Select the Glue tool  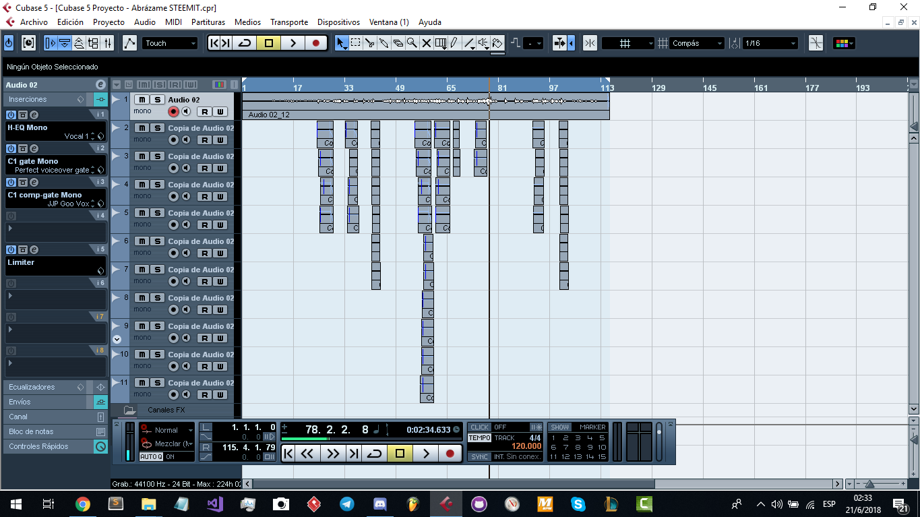[x=384, y=43]
